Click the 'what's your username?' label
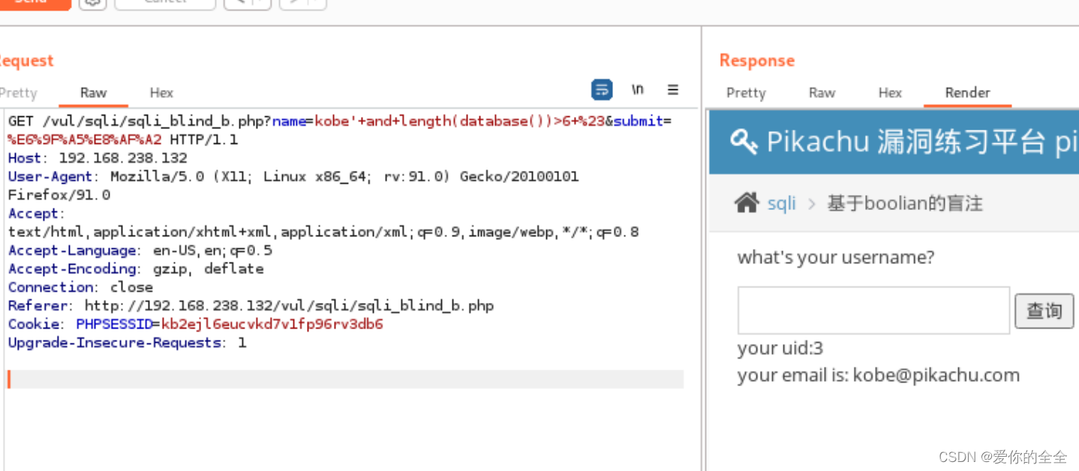 (836, 257)
